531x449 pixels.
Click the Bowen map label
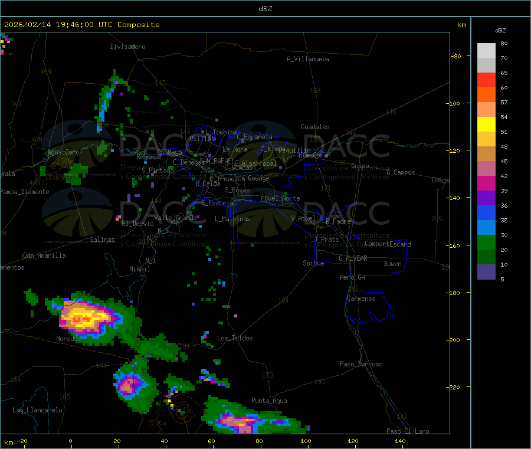[x=392, y=264]
